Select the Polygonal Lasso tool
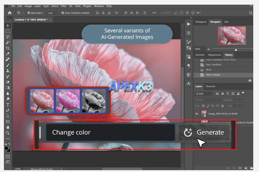Screen dimensions: 259x172 pos(8,37)
